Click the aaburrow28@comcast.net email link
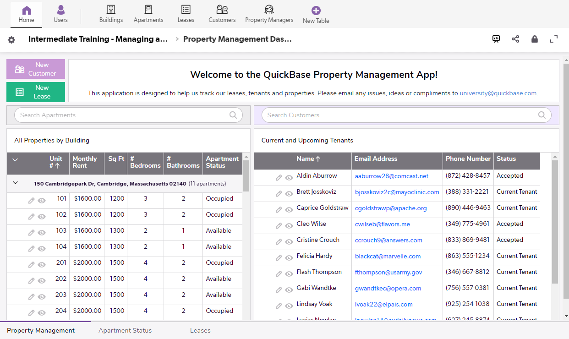The image size is (569, 339). pyautogui.click(x=392, y=176)
